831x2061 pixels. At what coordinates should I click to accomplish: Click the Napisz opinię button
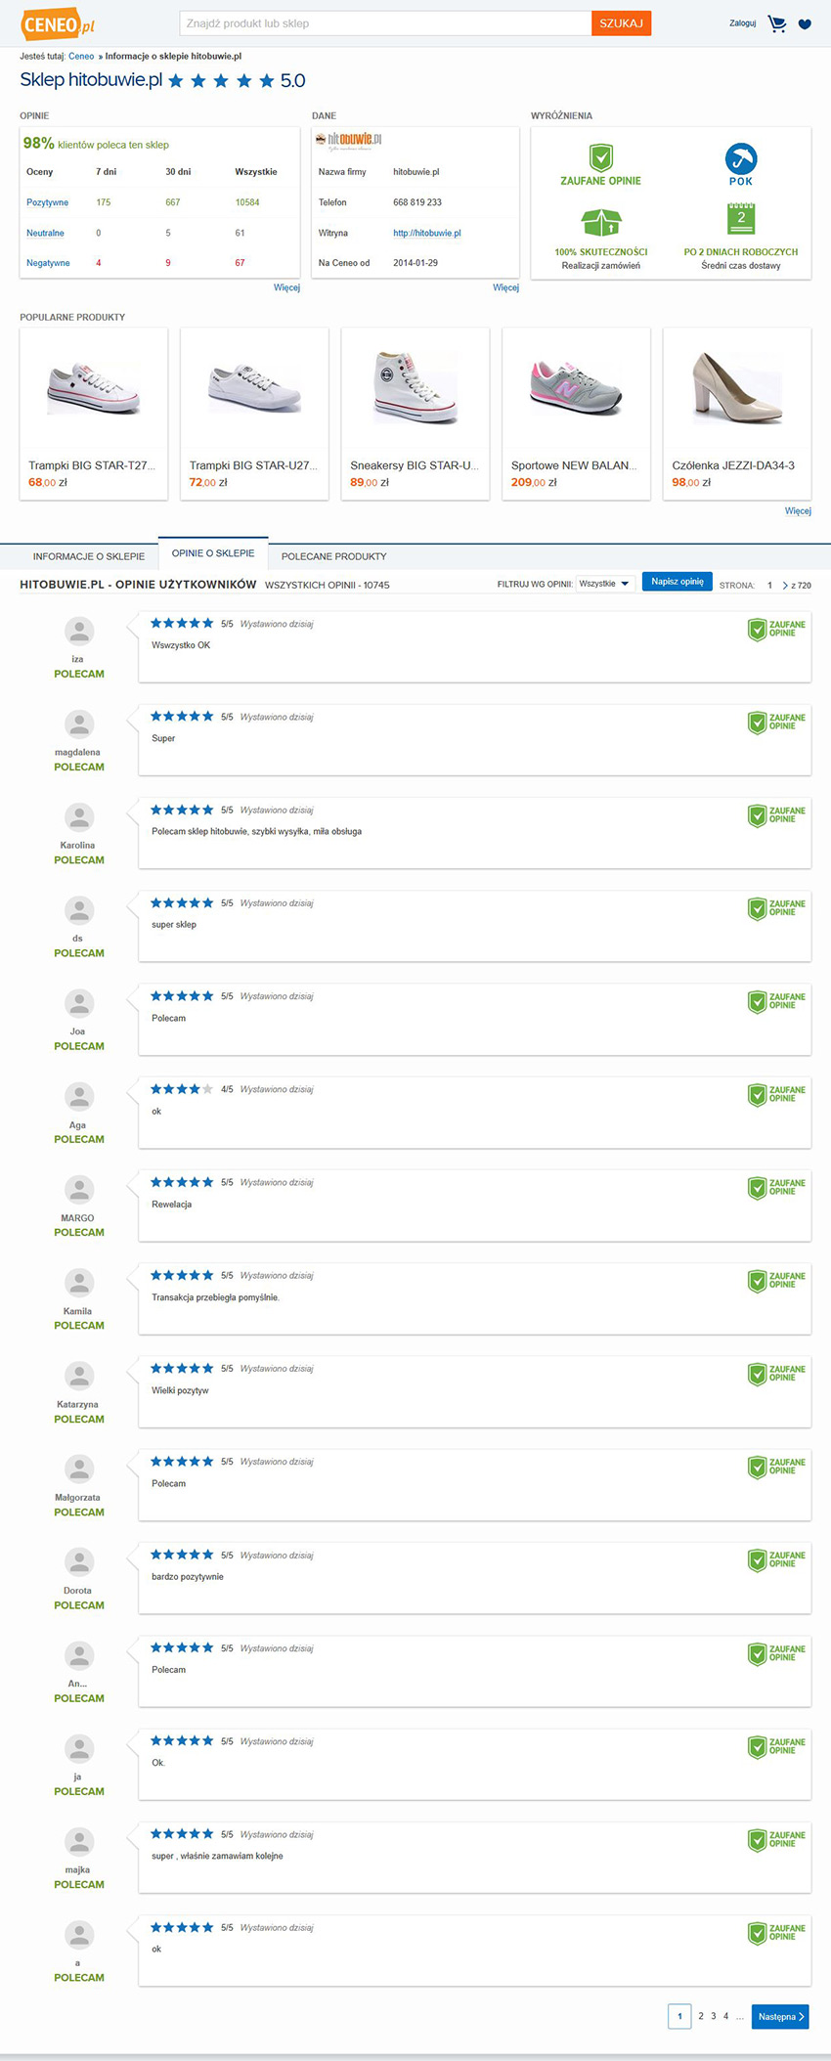(x=678, y=582)
